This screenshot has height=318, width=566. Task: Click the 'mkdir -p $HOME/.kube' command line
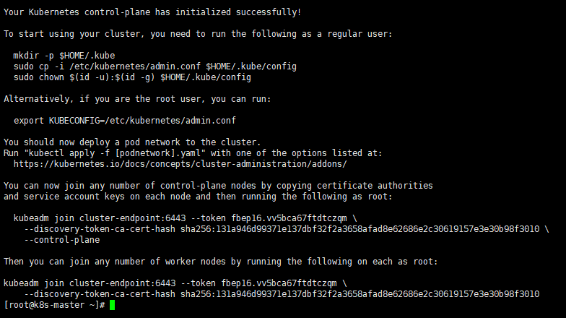tap(64, 56)
